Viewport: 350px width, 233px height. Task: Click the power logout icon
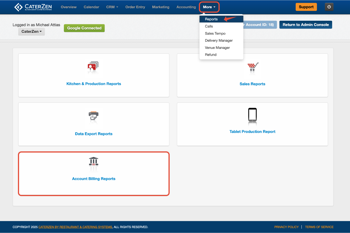point(329,7)
